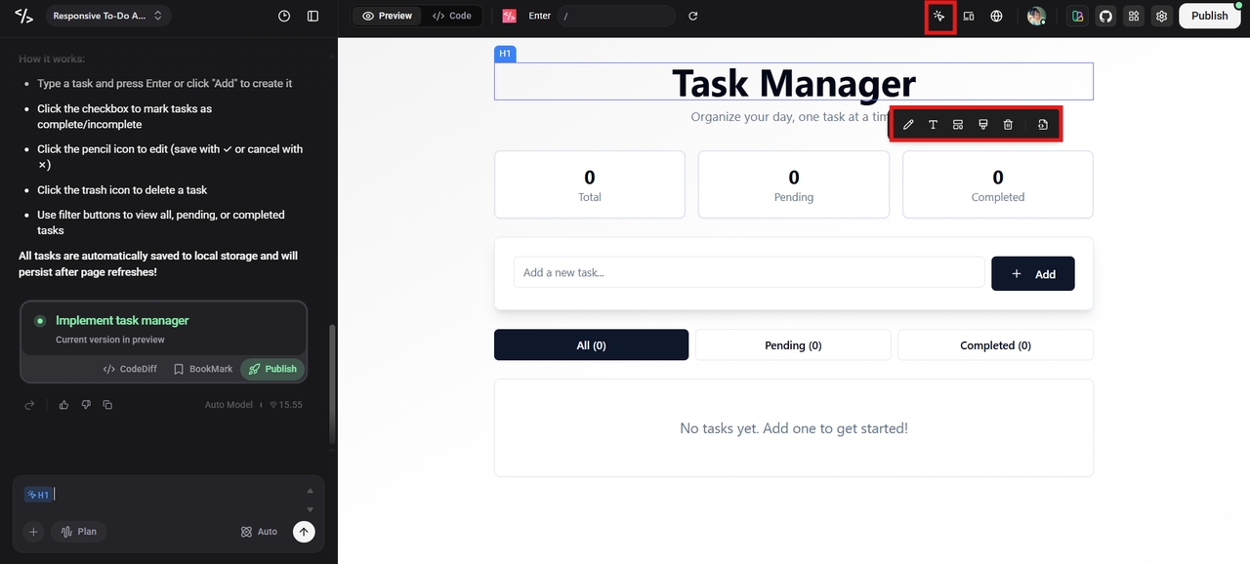Click the 15.55 credits indicator
Screen dimensions: 1250x564
[286, 405]
